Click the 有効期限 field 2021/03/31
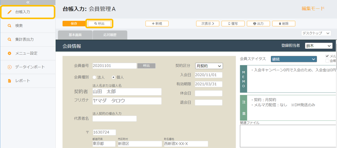 point(209,84)
